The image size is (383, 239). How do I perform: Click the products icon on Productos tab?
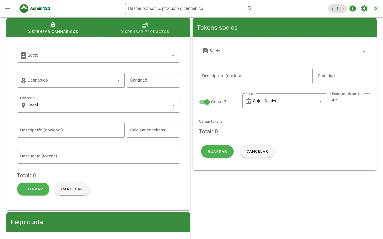(145, 25)
